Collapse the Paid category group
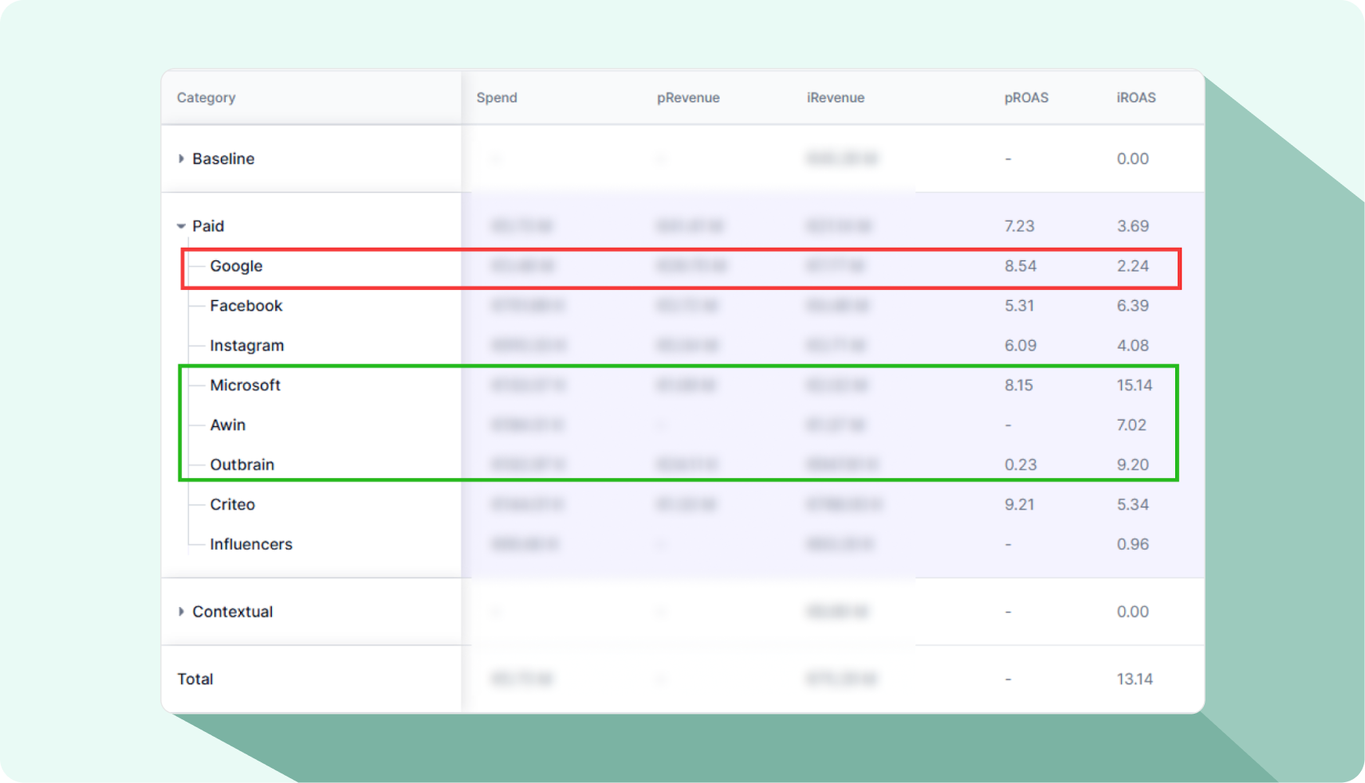This screenshot has width=1365, height=783. pyautogui.click(x=181, y=226)
